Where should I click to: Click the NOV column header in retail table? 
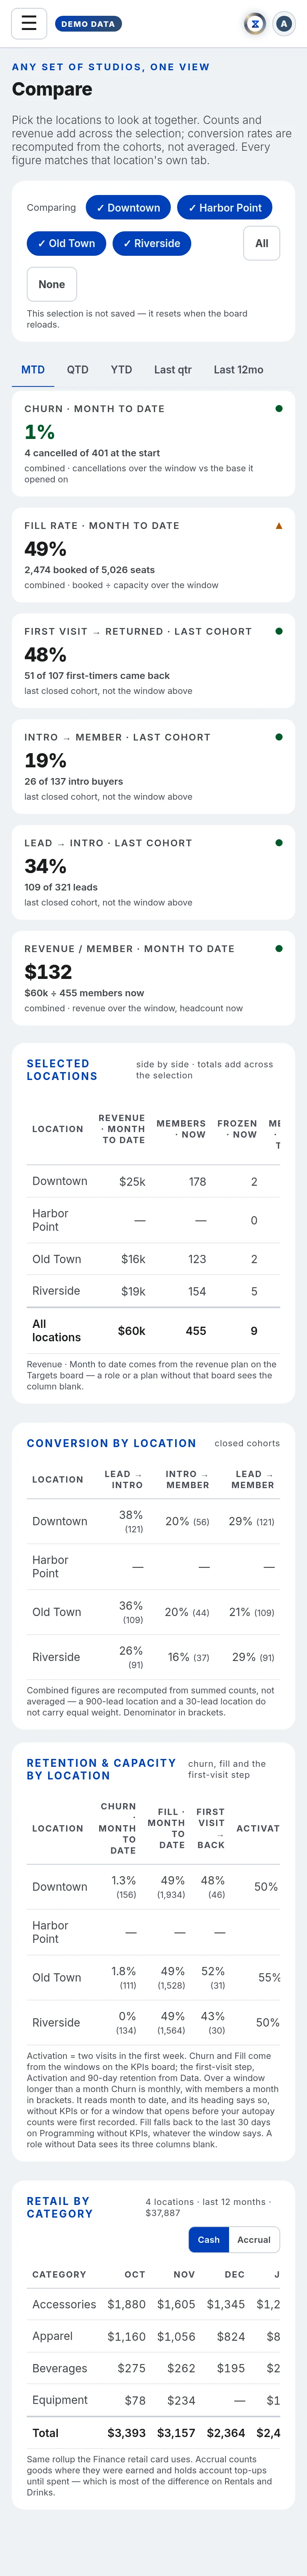coord(185,2274)
